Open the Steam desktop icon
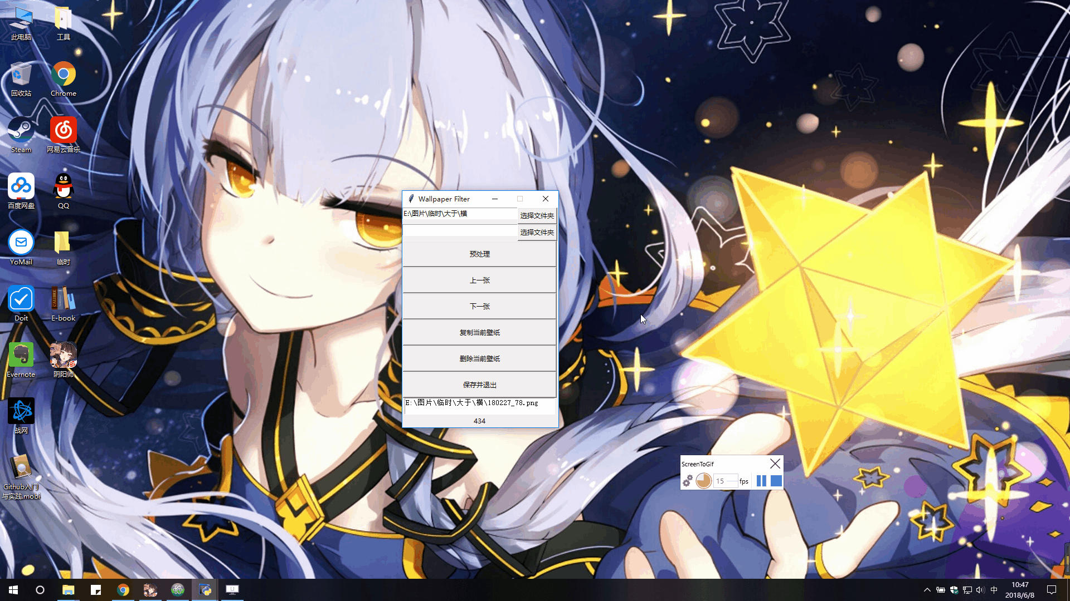 (x=21, y=131)
